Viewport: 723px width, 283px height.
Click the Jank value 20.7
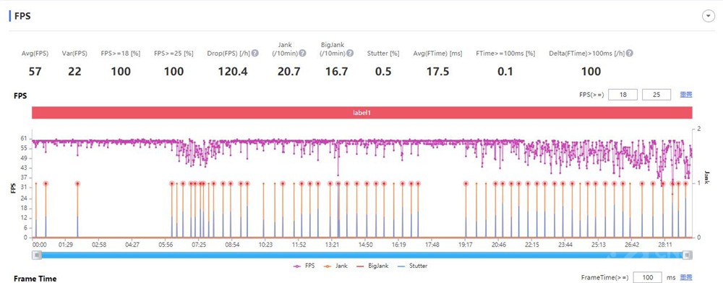[x=288, y=72]
